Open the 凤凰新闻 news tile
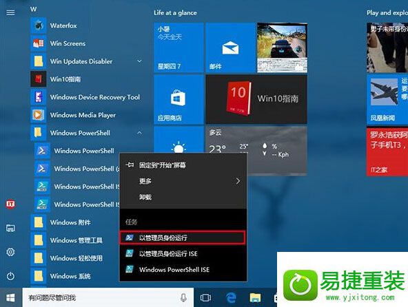 click(387, 99)
